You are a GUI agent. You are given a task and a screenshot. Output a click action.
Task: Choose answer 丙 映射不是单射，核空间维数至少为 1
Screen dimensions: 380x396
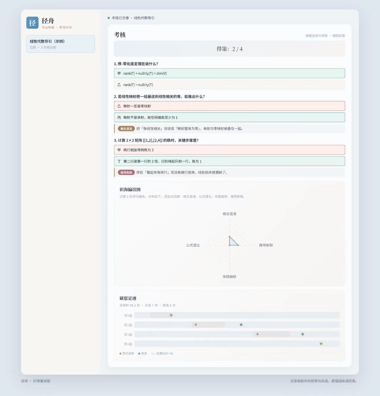click(229, 117)
